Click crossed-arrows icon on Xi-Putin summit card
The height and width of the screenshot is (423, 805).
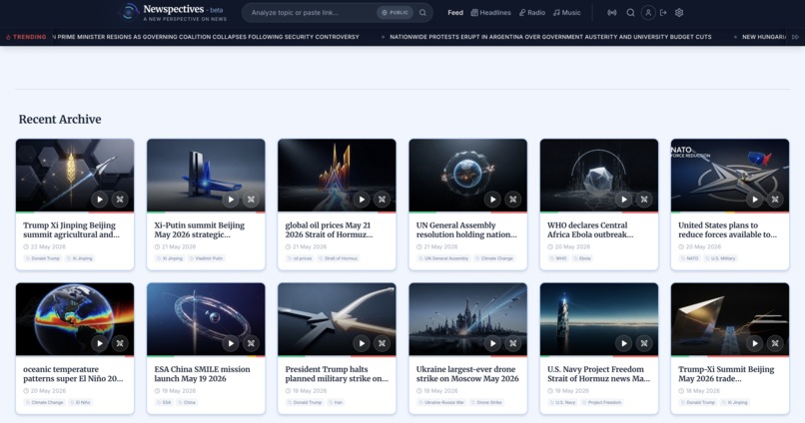coord(251,200)
